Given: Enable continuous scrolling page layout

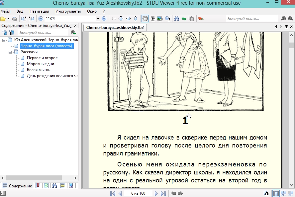Looking at the screenshot, I should [283, 193].
